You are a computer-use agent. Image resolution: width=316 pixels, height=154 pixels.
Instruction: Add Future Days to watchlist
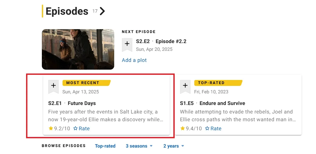53,85
